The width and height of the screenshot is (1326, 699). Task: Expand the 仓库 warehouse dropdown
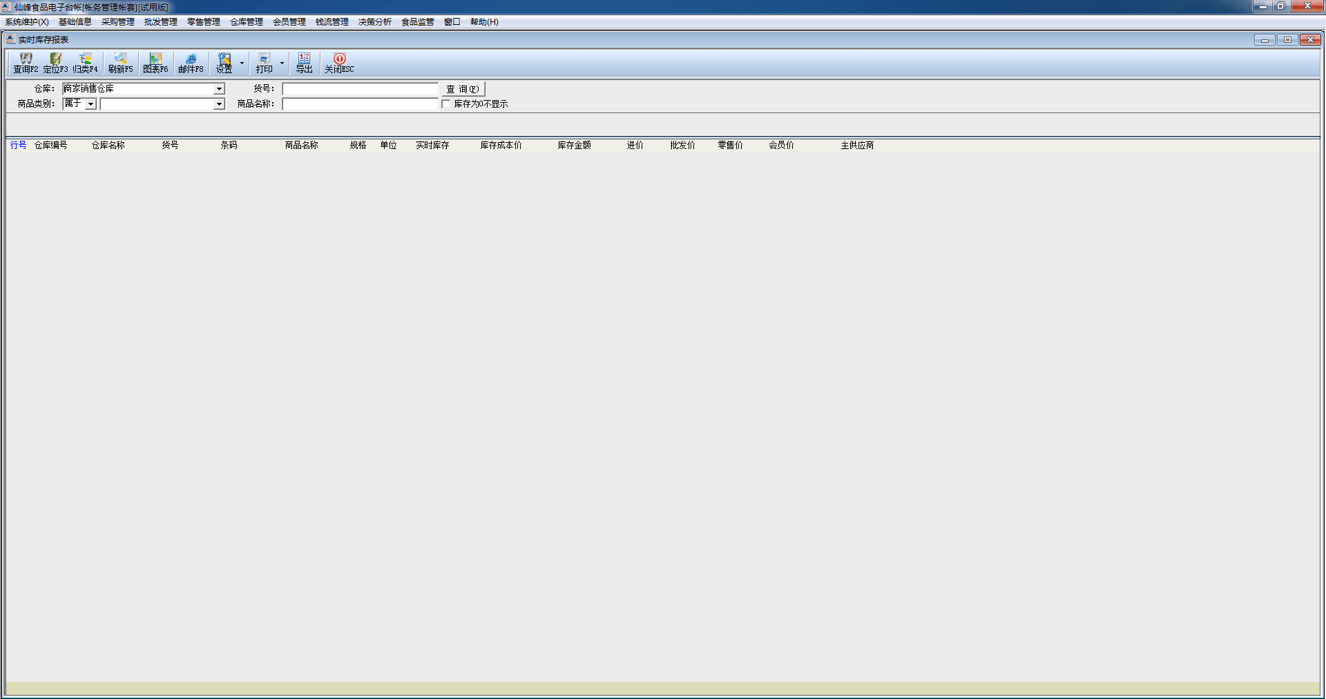219,89
